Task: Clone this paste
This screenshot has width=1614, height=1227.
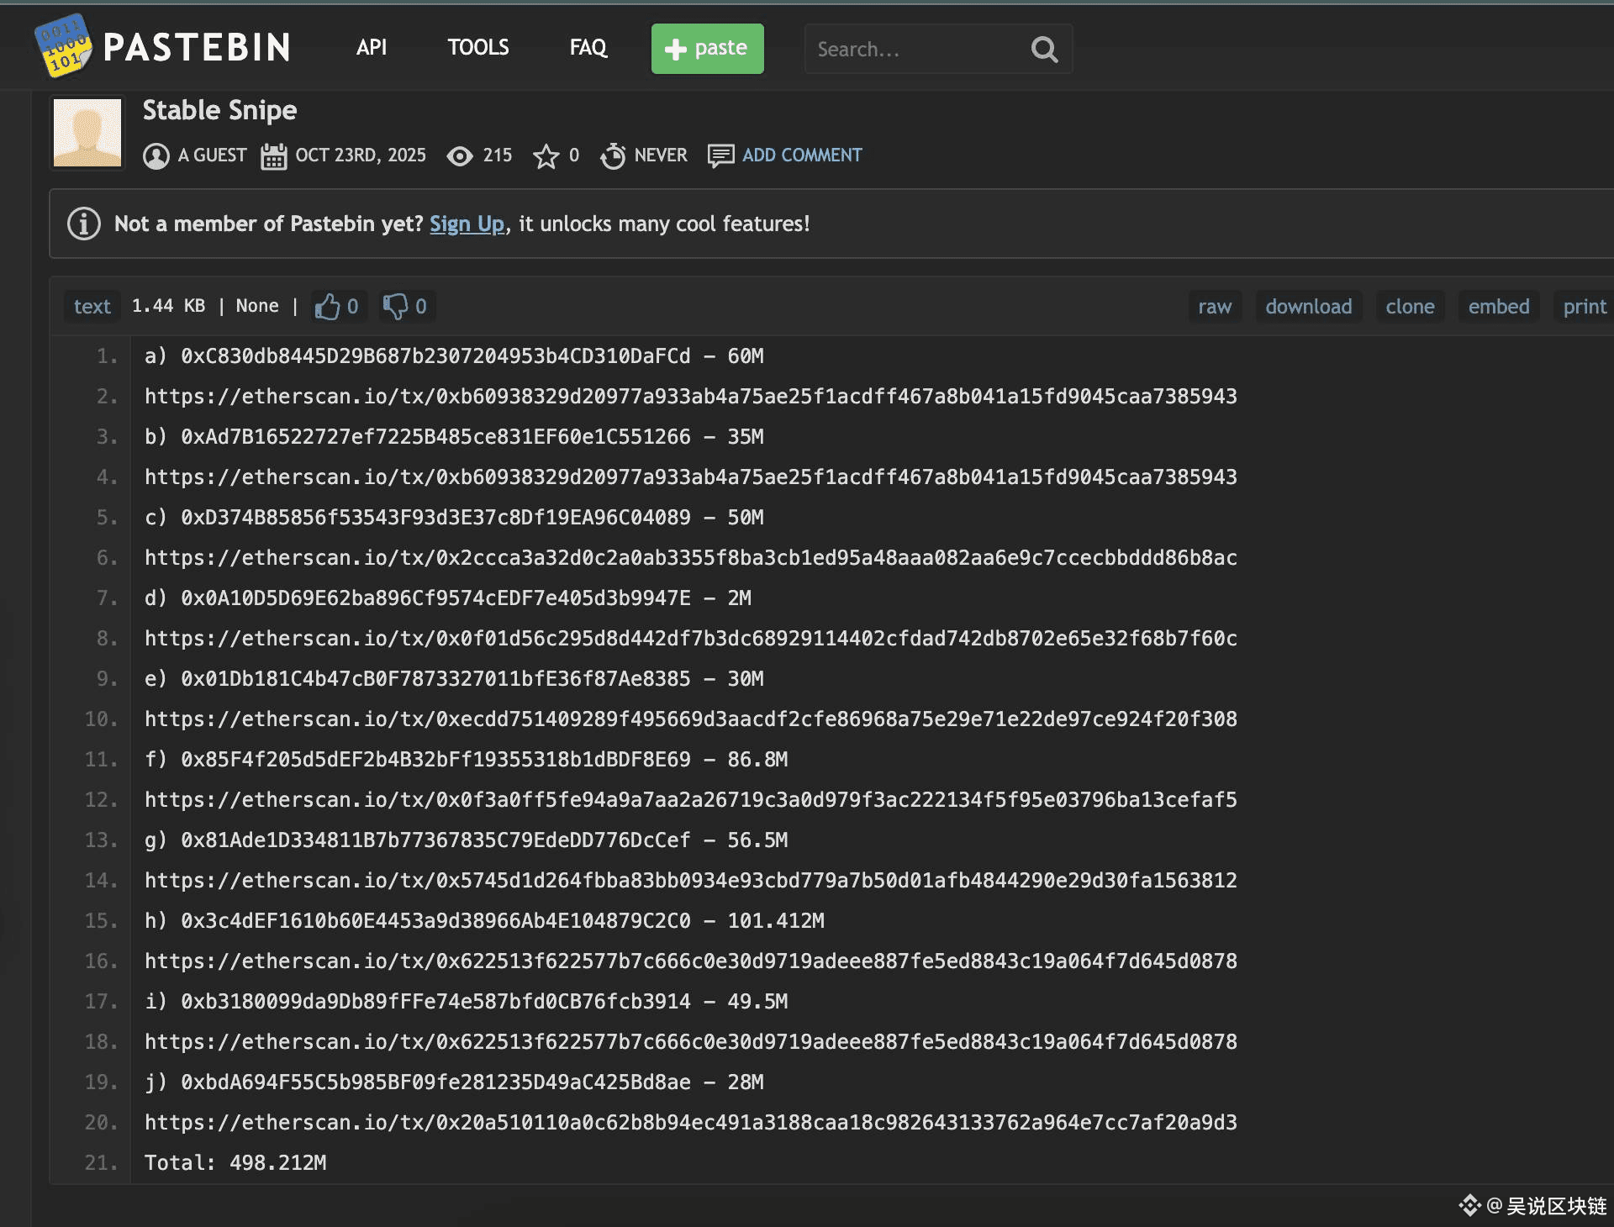Action: [x=1410, y=307]
